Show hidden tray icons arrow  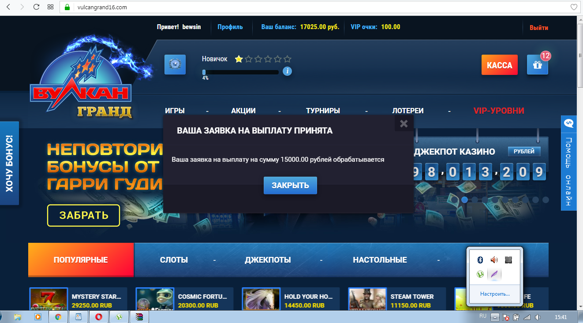[495, 317]
